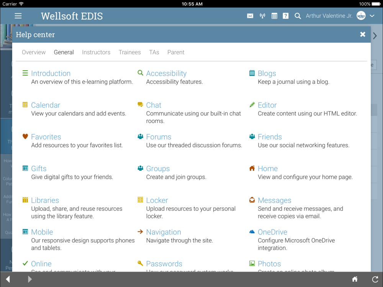This screenshot has height=287, width=383.
Task: Click the broadcast antenna icon in header
Action: [x=262, y=16]
